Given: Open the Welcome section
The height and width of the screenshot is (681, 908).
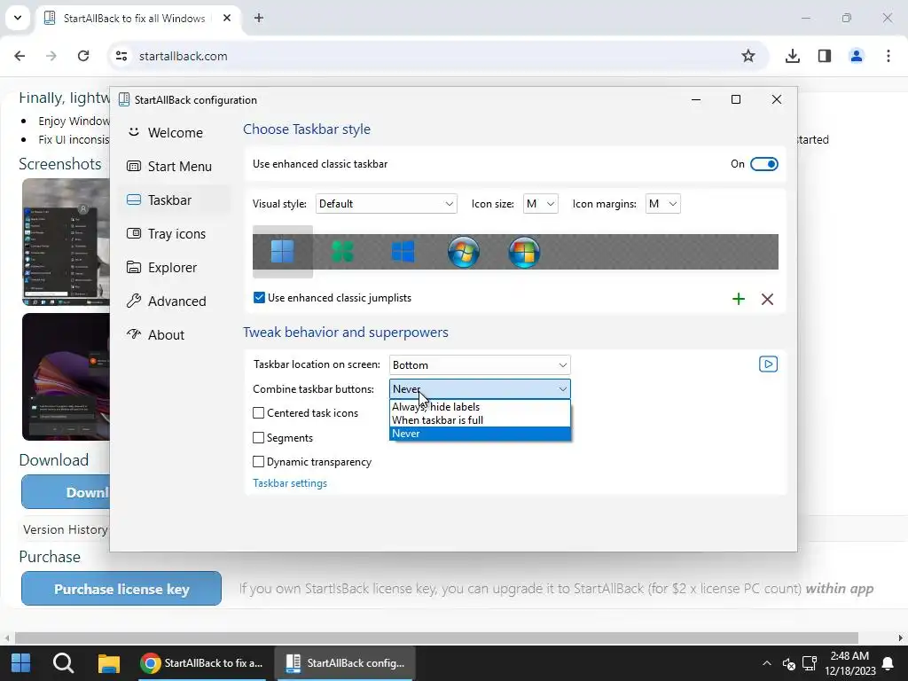Looking at the screenshot, I should (x=175, y=133).
